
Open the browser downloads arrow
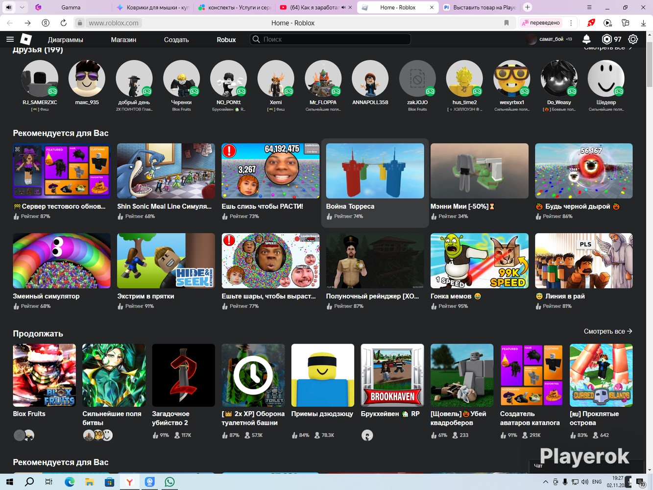[643, 23]
